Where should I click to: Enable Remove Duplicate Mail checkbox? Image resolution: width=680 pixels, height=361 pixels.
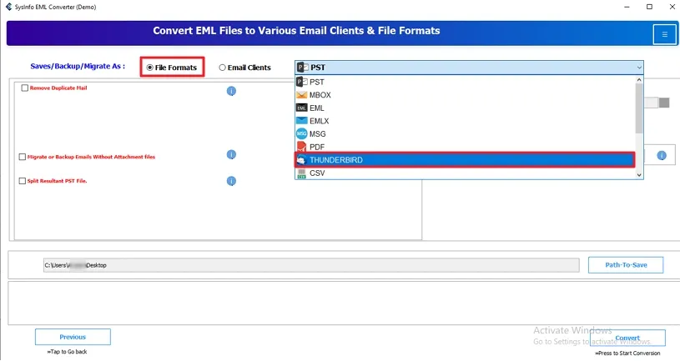25,88
